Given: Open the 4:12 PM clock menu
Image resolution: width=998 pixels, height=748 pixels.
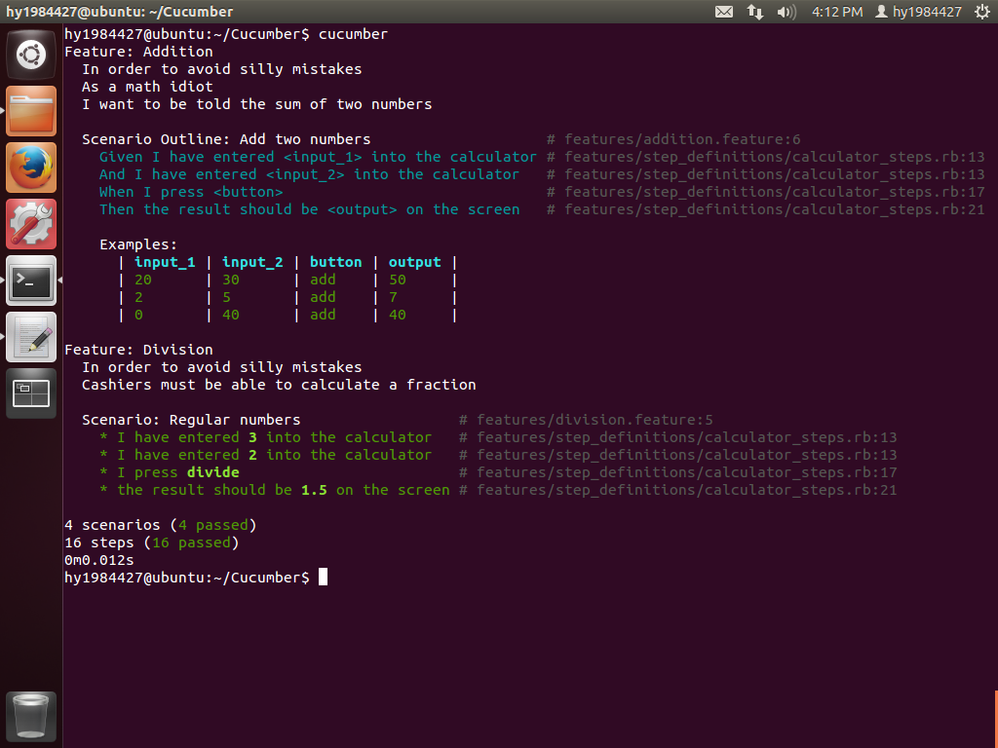Looking at the screenshot, I should pyautogui.click(x=837, y=12).
